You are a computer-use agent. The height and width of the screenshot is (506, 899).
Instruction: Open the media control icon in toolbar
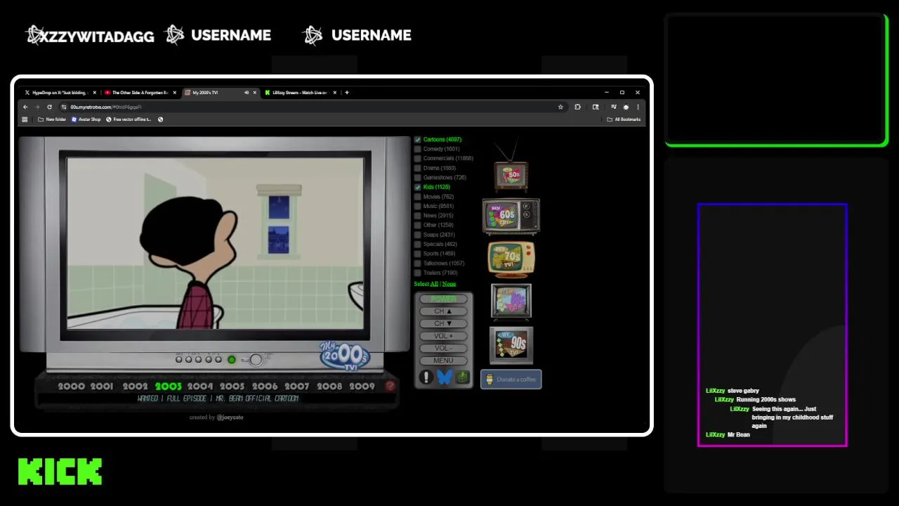coord(613,107)
